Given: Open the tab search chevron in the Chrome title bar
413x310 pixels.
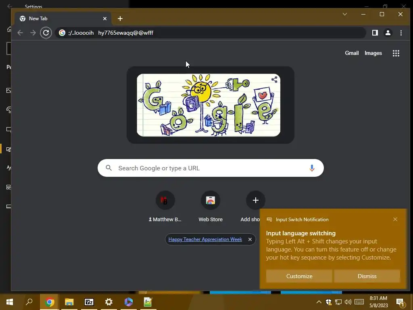Looking at the screenshot, I should coord(344,14).
